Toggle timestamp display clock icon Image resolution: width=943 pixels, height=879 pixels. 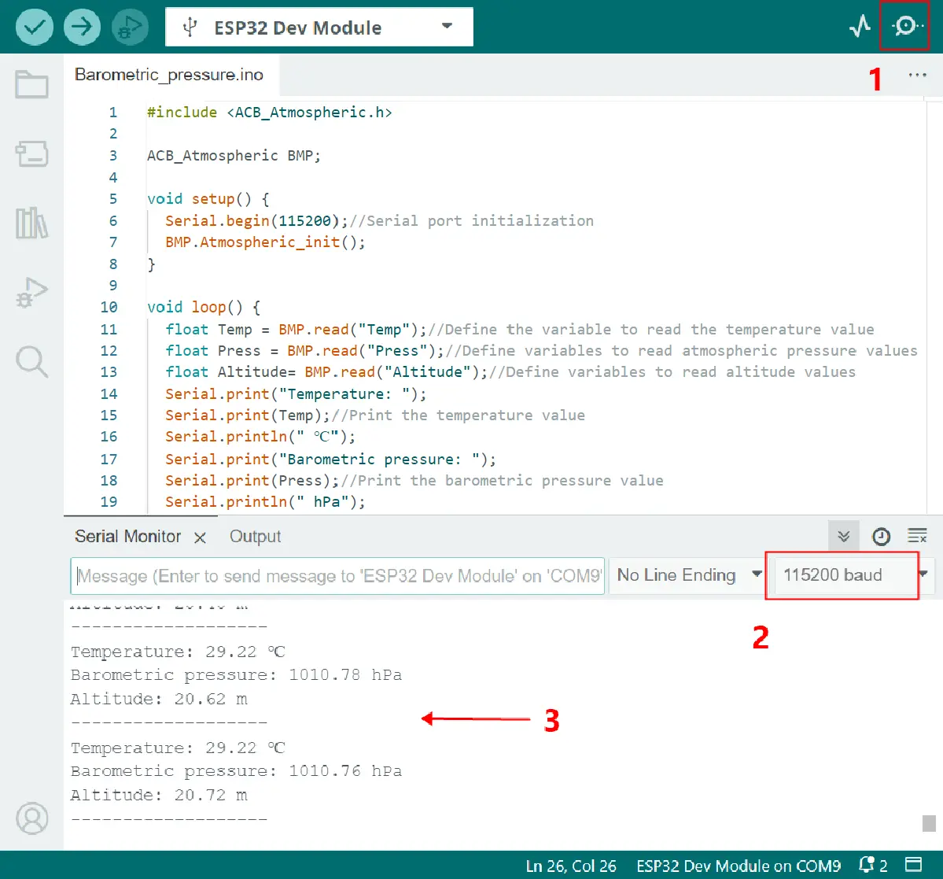coord(881,537)
